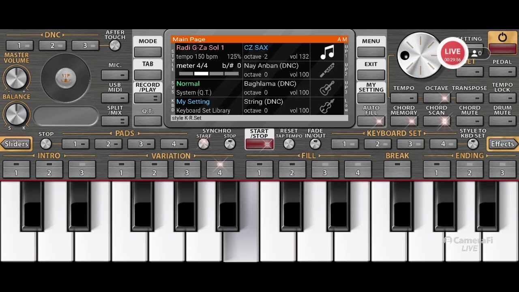The height and width of the screenshot is (292, 519).
Task: Select the Baghlama (DNC) sound
Action: [x=270, y=84]
